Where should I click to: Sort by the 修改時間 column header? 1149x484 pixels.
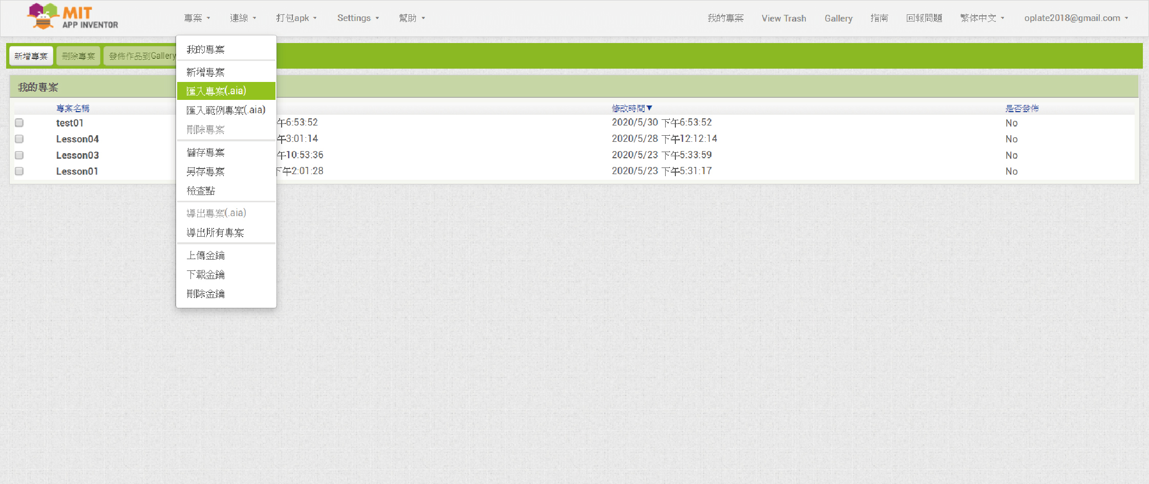point(632,109)
